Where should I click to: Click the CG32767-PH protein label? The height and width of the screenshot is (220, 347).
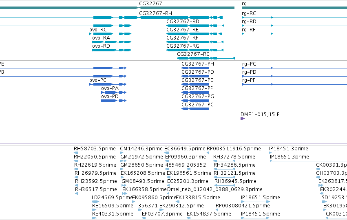(x=198, y=64)
